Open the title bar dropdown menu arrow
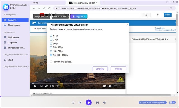179x108 pixels. pos(167,2)
